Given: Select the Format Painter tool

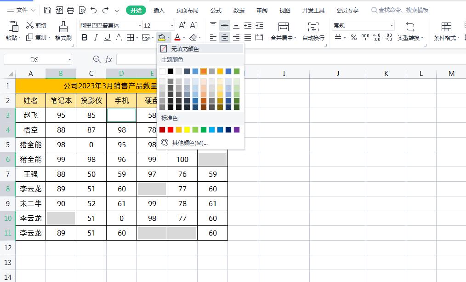Looking at the screenshot, I should click(63, 30).
